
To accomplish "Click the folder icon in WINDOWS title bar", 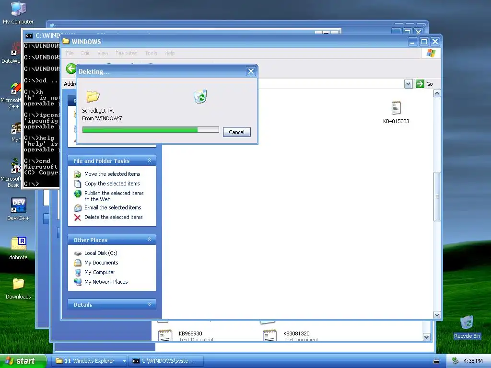I will [x=66, y=41].
